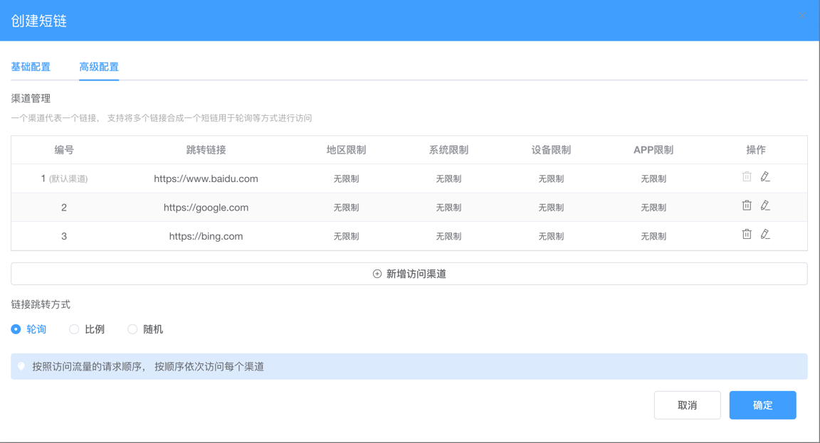The image size is (820, 443).
Task: Click 系统限制 无限制 in google row
Action: [448, 208]
